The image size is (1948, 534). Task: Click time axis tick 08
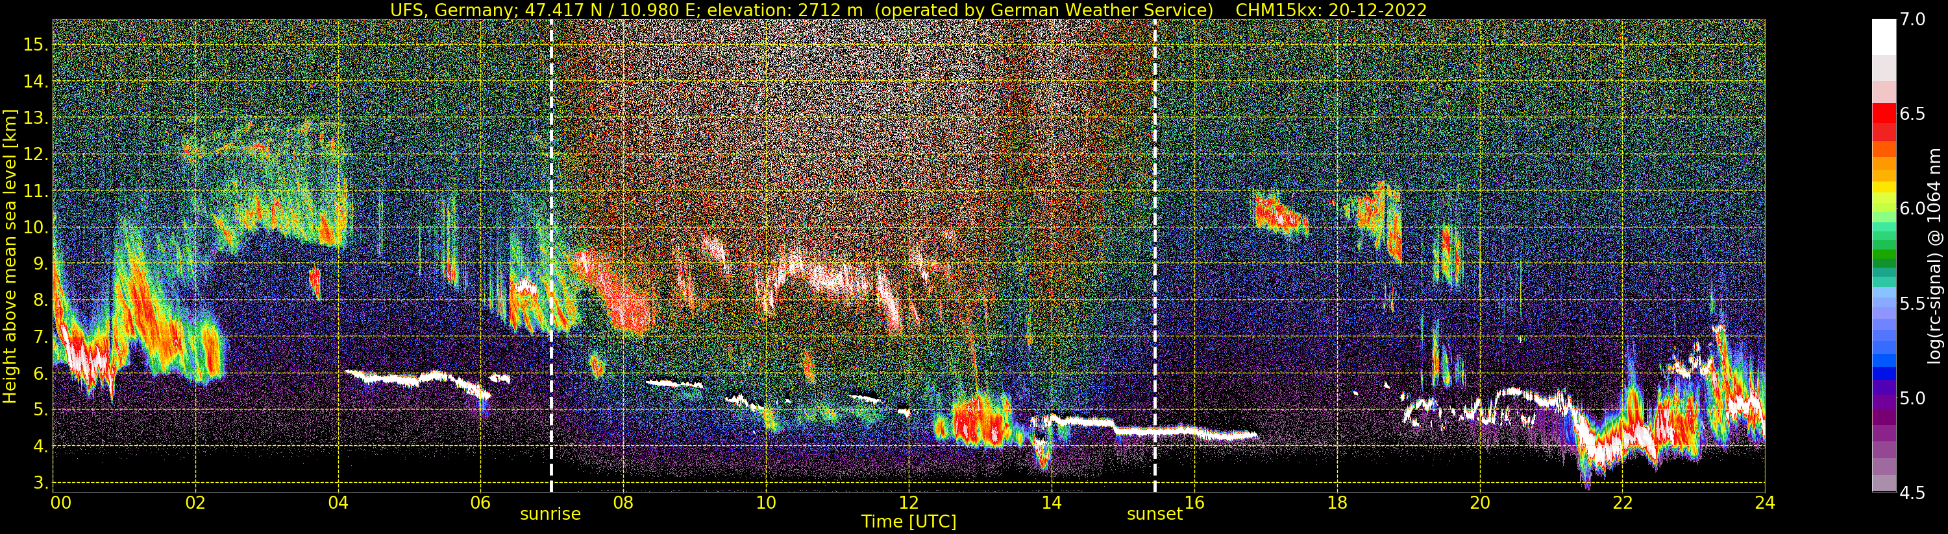623,503
